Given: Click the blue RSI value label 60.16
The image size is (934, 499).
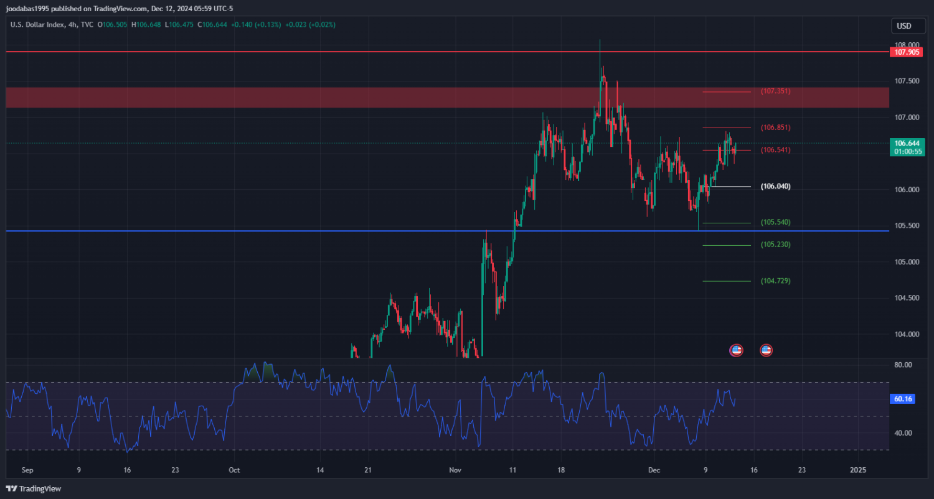Looking at the screenshot, I should pyautogui.click(x=902, y=399).
